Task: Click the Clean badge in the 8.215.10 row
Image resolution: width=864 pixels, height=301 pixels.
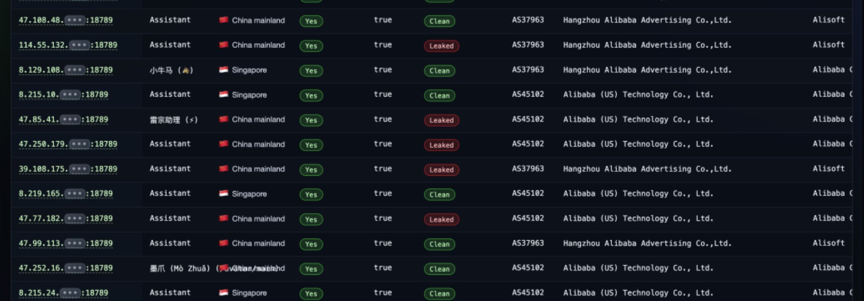Action: [x=439, y=96]
